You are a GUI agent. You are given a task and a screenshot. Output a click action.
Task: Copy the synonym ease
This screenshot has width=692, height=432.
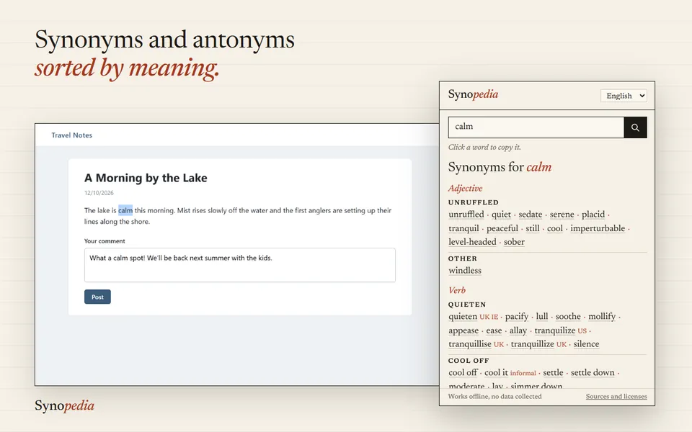point(494,330)
